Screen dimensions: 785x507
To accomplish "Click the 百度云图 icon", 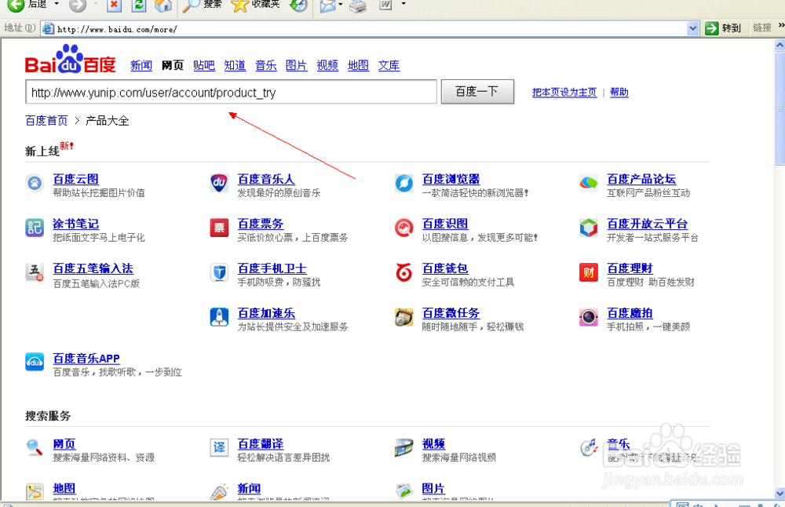I will (35, 183).
